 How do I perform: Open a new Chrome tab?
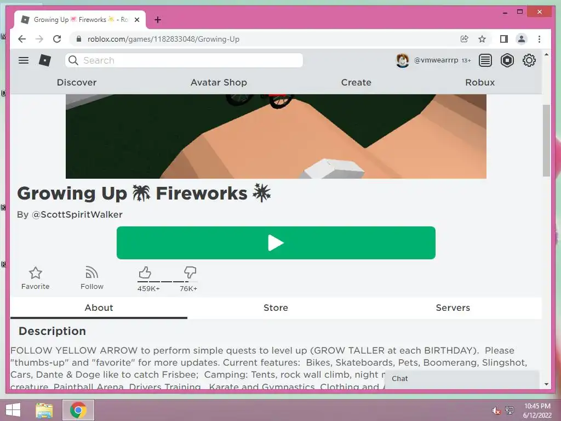(x=158, y=20)
